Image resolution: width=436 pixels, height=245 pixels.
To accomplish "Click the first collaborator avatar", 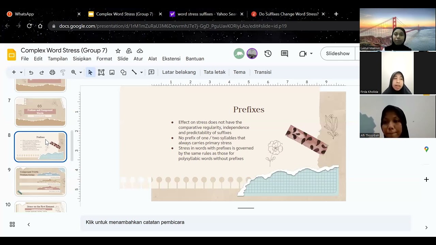I will click(239, 53).
